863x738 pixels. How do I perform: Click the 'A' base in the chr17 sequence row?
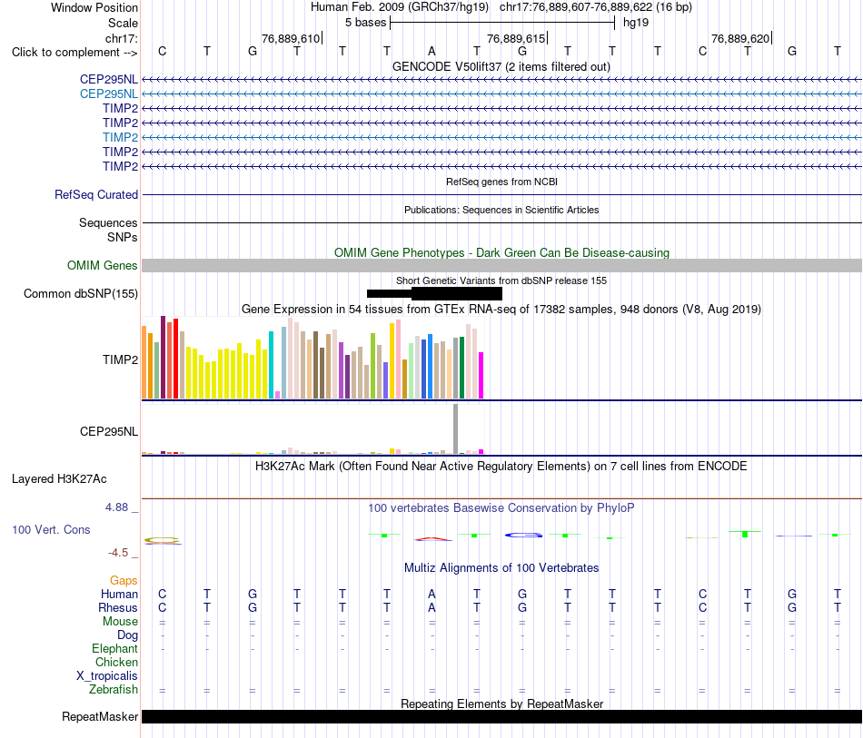[432, 51]
